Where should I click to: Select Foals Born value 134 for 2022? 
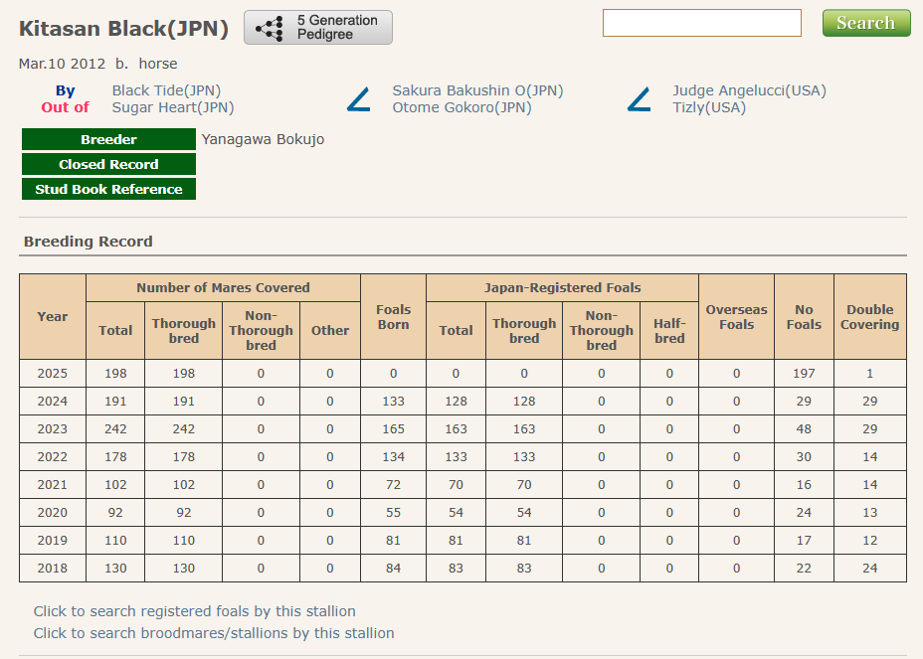click(393, 457)
